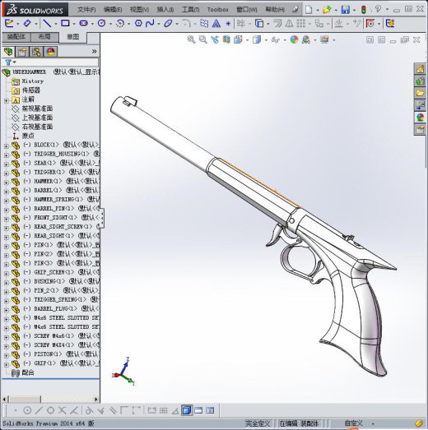Select the Arc sketch tool
428x430 pixels.
pyautogui.click(x=120, y=23)
